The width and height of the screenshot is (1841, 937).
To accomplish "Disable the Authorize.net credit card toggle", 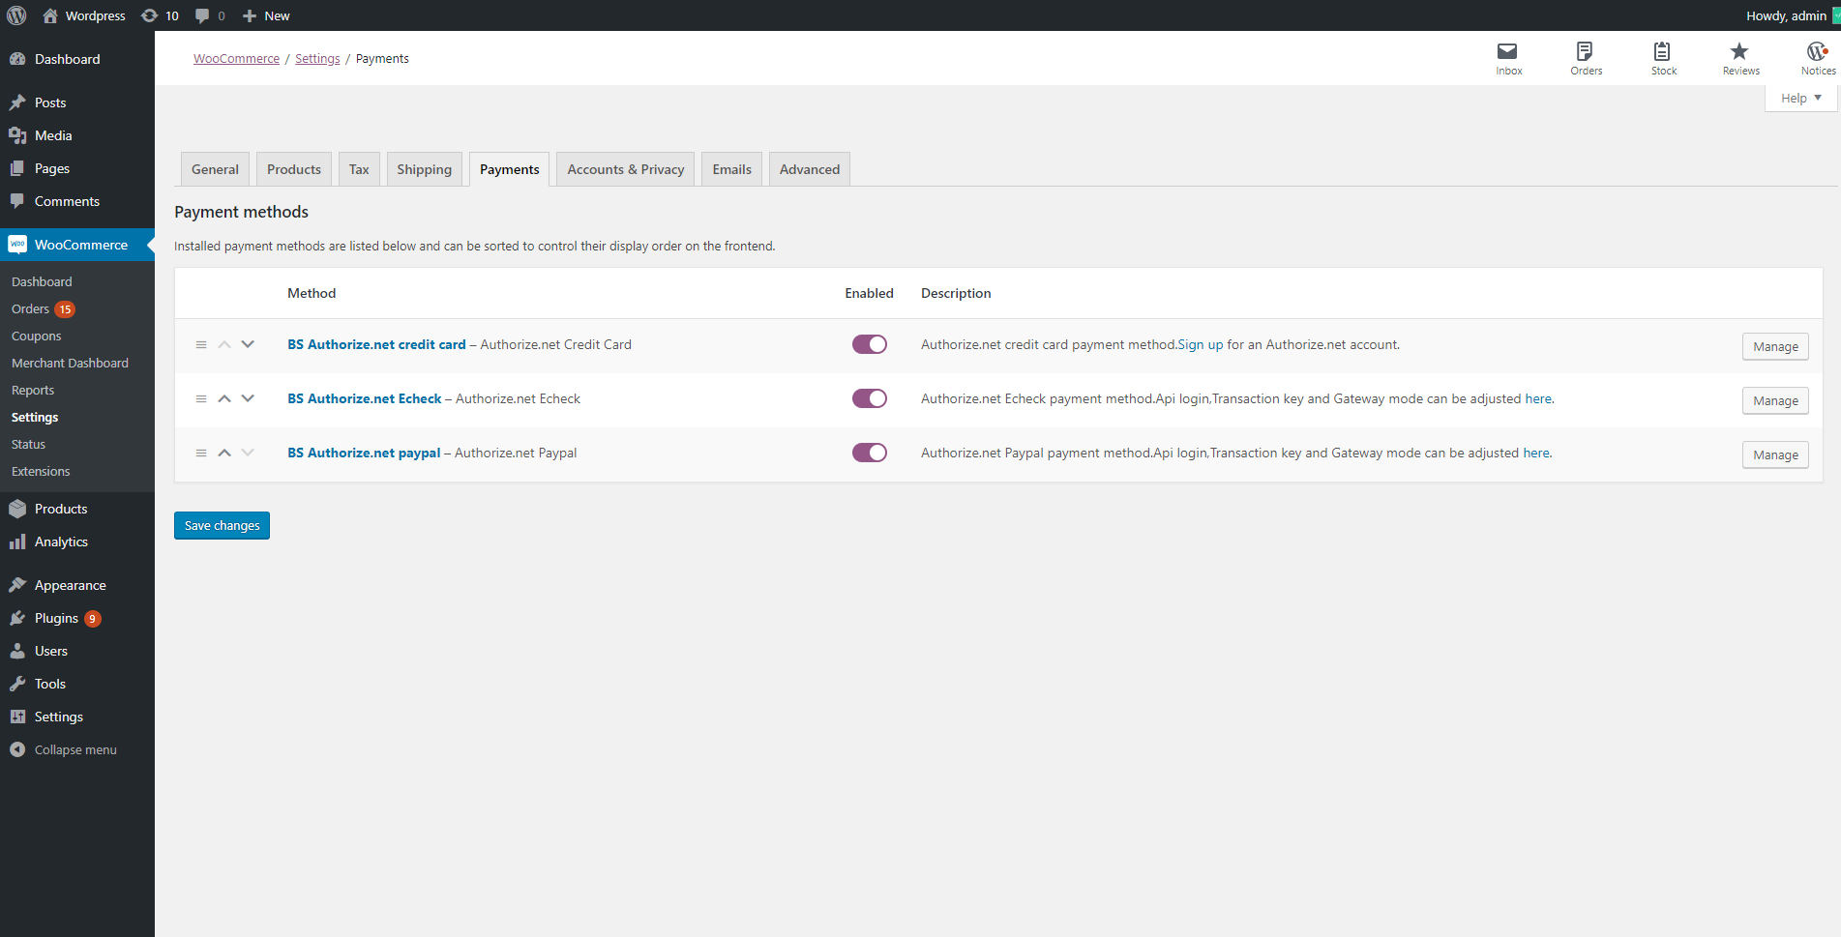I will pos(870,344).
